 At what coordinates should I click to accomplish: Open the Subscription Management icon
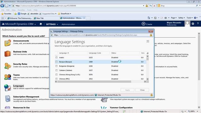point(8,99)
